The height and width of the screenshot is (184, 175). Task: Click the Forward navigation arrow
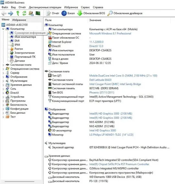[x=11, y=13]
